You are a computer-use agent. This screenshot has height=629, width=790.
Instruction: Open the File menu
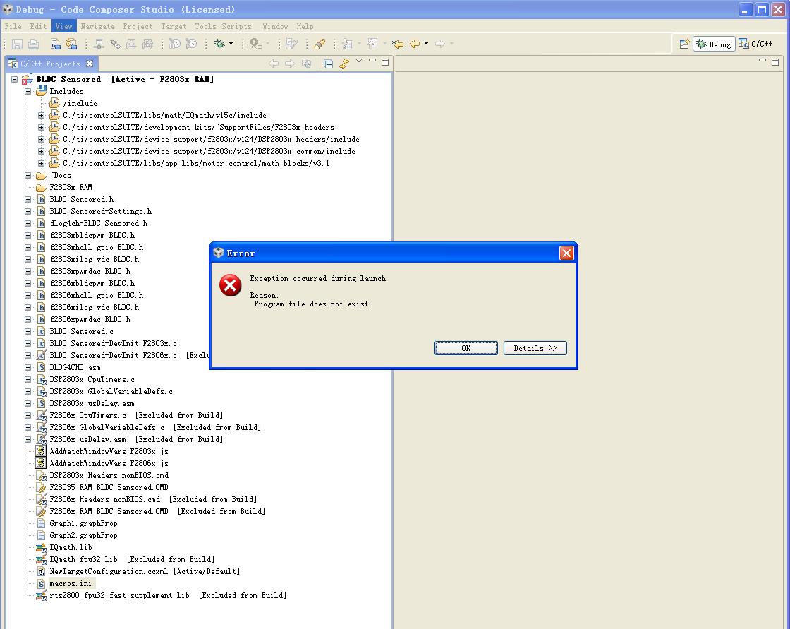(13, 26)
